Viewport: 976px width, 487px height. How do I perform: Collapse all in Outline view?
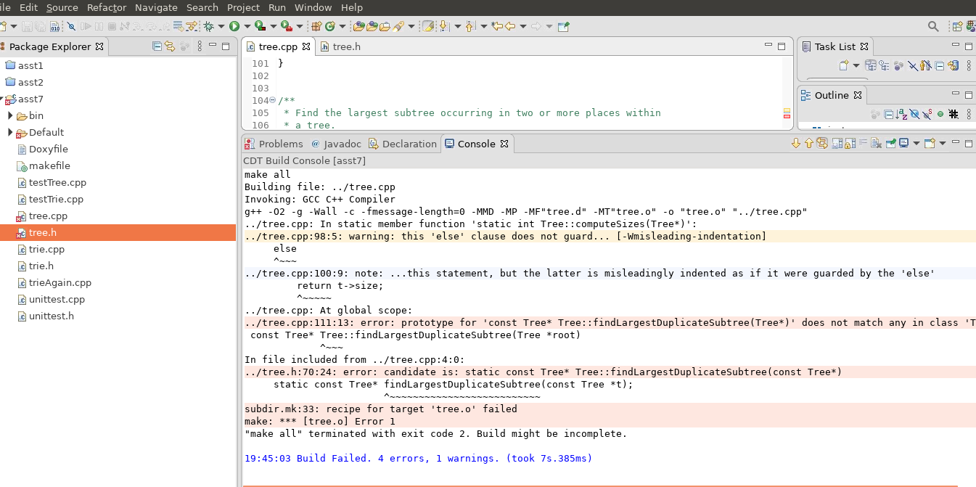(x=888, y=114)
